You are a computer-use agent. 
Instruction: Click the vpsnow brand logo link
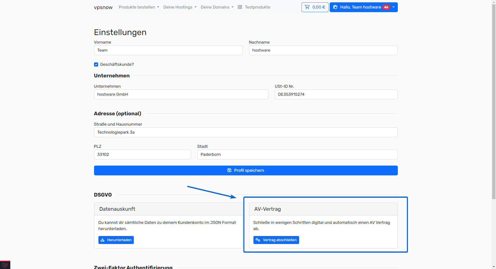pos(103,7)
